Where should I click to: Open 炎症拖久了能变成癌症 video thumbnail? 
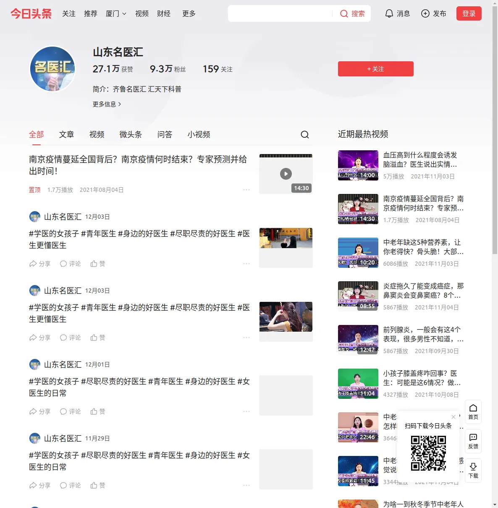358,296
